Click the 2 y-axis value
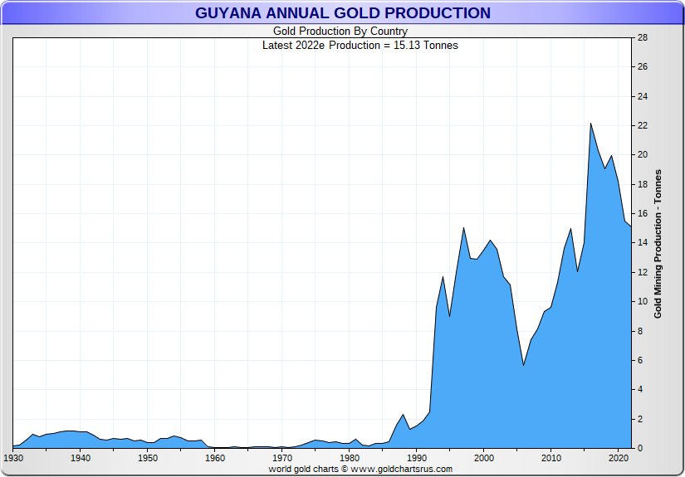Viewport: 685px width, 477px height. 640,419
